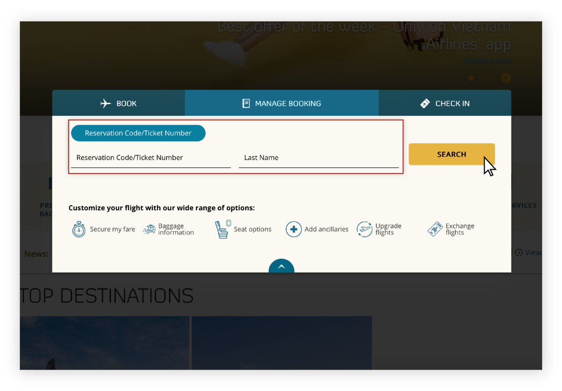
Task: Select the second carousel indicator dot
Action: pyautogui.click(x=482, y=78)
